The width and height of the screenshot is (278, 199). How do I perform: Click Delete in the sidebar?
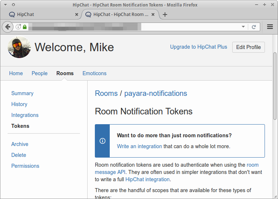[x=19, y=155]
